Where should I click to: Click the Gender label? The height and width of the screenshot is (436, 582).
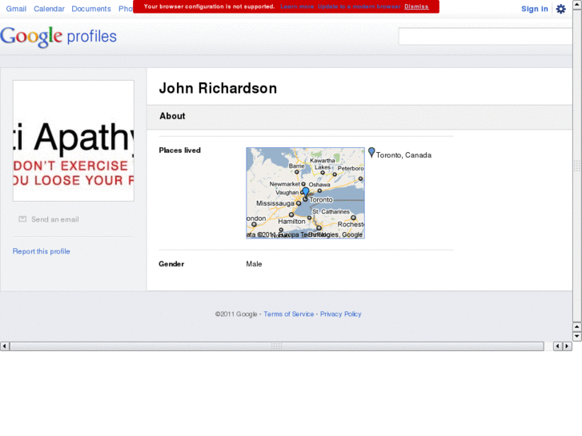point(171,264)
